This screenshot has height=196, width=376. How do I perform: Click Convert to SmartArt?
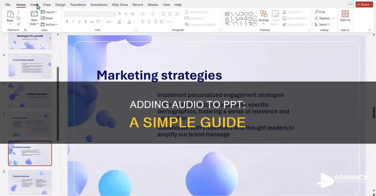pos(201,24)
